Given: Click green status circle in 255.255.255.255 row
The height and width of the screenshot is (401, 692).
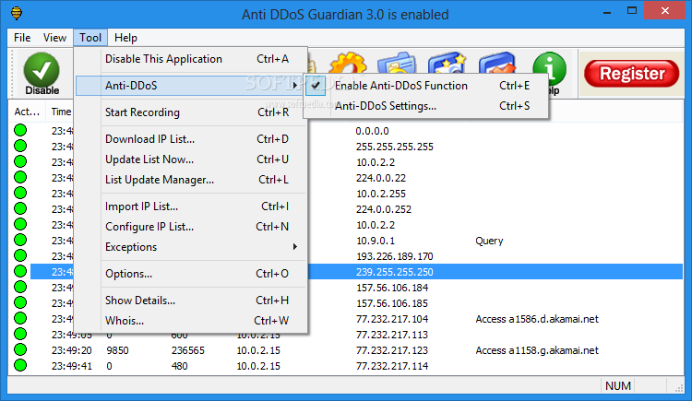Looking at the screenshot, I should click(20, 146).
